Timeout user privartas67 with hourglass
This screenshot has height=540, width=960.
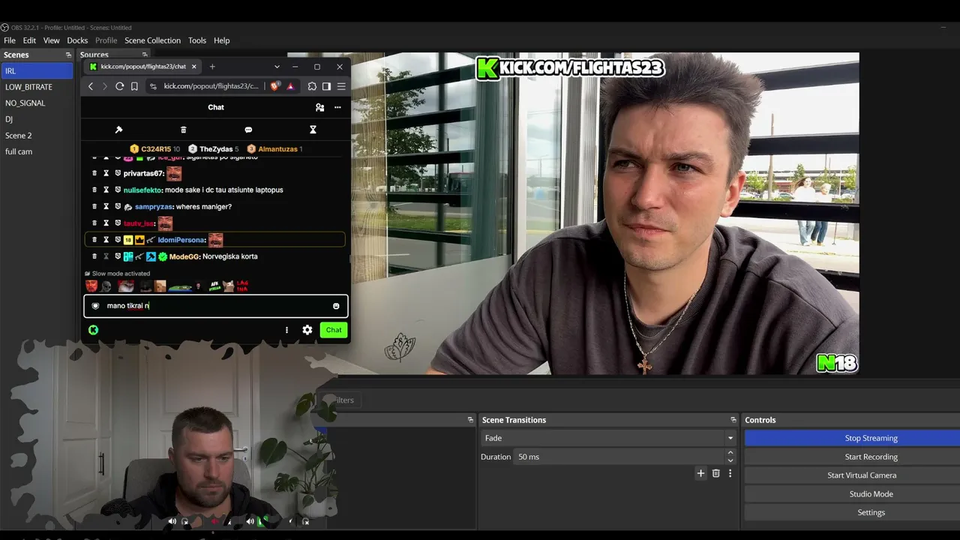pos(106,173)
